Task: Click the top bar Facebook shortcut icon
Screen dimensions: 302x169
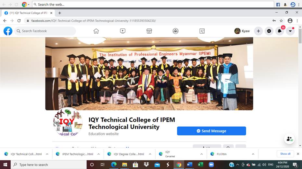Action: [x=278, y=5]
